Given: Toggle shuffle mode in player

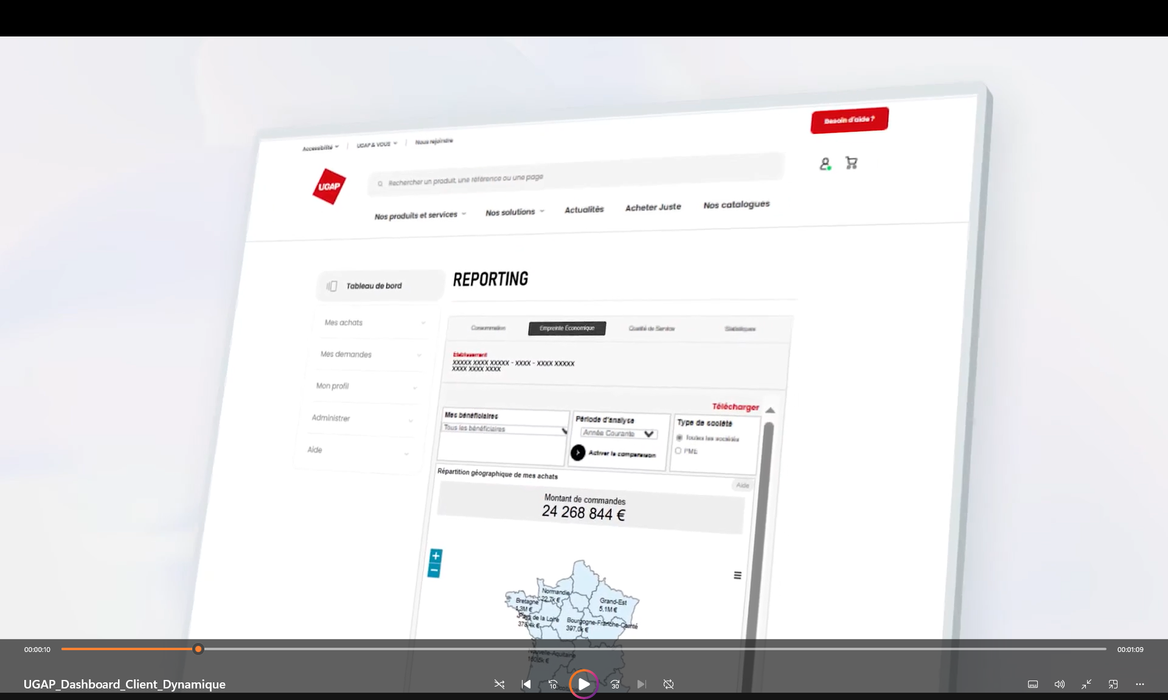Looking at the screenshot, I should 499,684.
